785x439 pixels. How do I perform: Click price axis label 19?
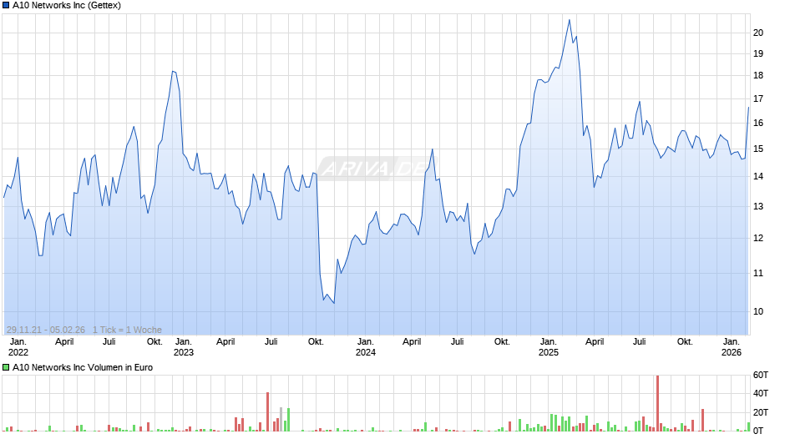click(758, 54)
